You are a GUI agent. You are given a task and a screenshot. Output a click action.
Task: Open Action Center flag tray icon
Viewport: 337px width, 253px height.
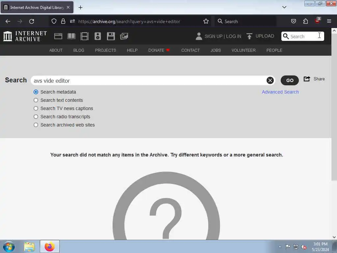pos(288,246)
